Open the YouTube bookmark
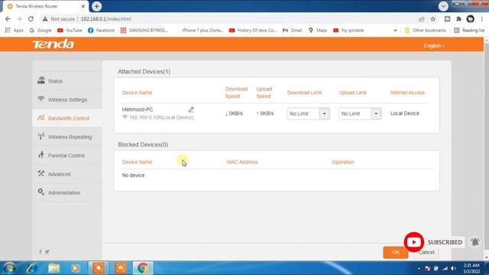Screen dimensions: 489x275 (70, 31)
